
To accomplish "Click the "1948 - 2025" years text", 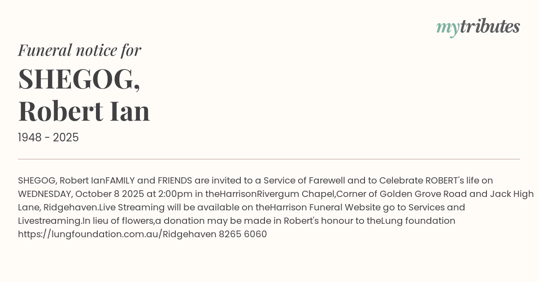I will pyautogui.click(x=48, y=138).
